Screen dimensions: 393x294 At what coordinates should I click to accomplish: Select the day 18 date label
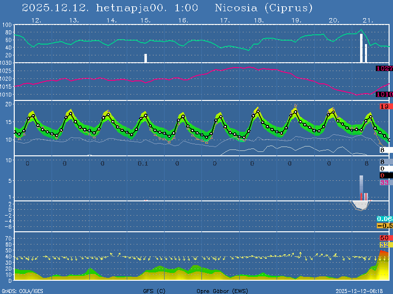pos(258,20)
